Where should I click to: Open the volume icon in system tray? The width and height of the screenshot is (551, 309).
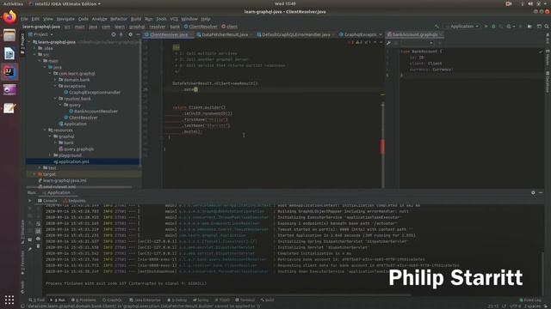click(x=530, y=3)
